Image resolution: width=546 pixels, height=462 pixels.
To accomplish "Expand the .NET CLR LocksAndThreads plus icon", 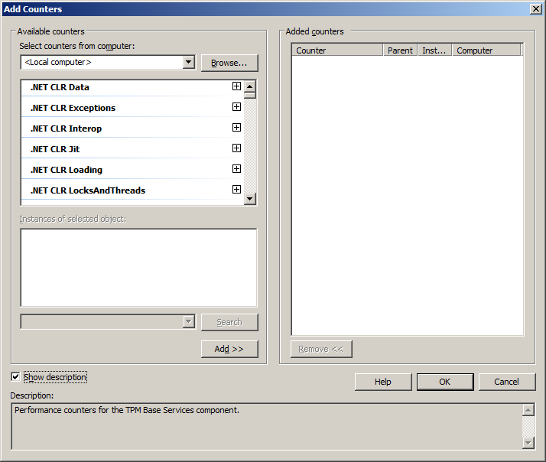I will point(236,190).
